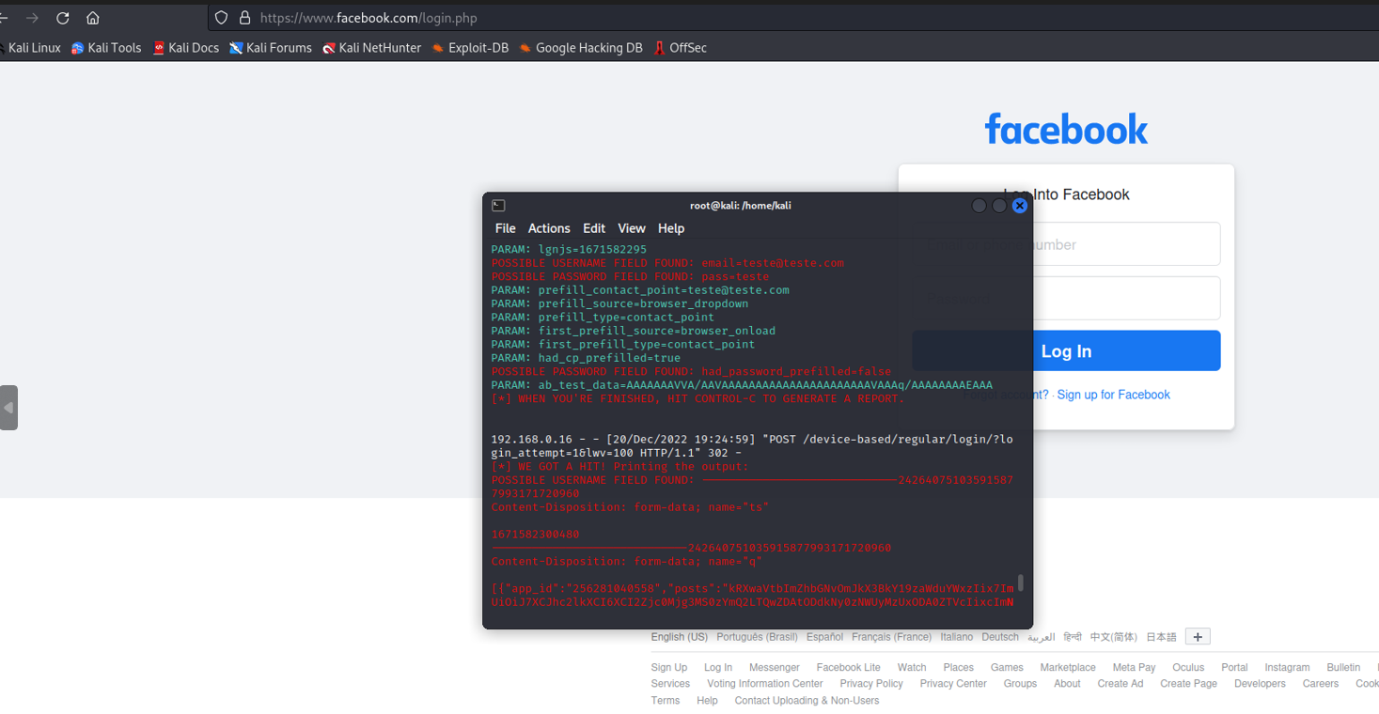This screenshot has height=714, width=1379.
Task: Open Facebook Lite footer link
Action: coord(849,668)
